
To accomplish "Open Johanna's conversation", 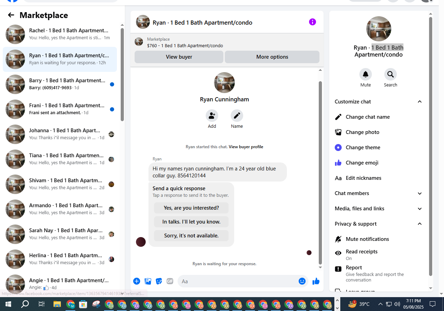I will click(x=60, y=134).
